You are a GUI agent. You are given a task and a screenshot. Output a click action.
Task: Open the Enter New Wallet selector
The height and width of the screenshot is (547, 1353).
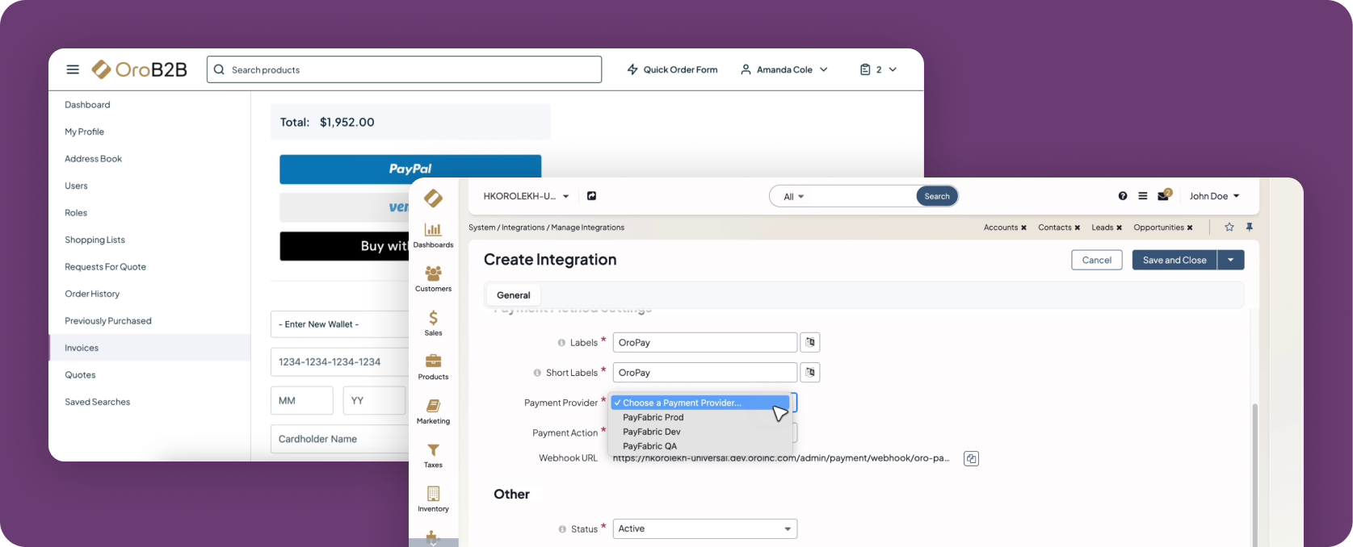click(340, 324)
